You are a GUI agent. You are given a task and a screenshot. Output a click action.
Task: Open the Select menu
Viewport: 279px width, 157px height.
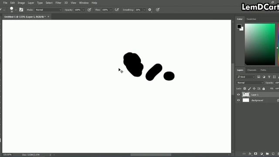(49, 3)
